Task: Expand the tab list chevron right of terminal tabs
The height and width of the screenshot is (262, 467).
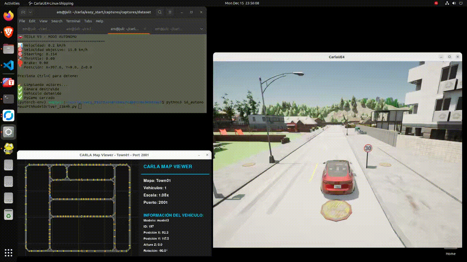Action: click(x=201, y=29)
